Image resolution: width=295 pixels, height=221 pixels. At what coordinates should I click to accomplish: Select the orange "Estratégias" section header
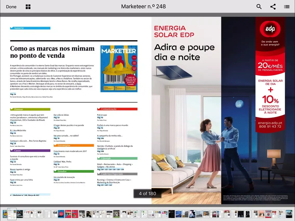[x=74, y=146]
